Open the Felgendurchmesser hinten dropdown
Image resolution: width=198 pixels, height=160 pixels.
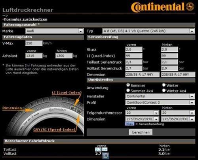tap(178, 113)
